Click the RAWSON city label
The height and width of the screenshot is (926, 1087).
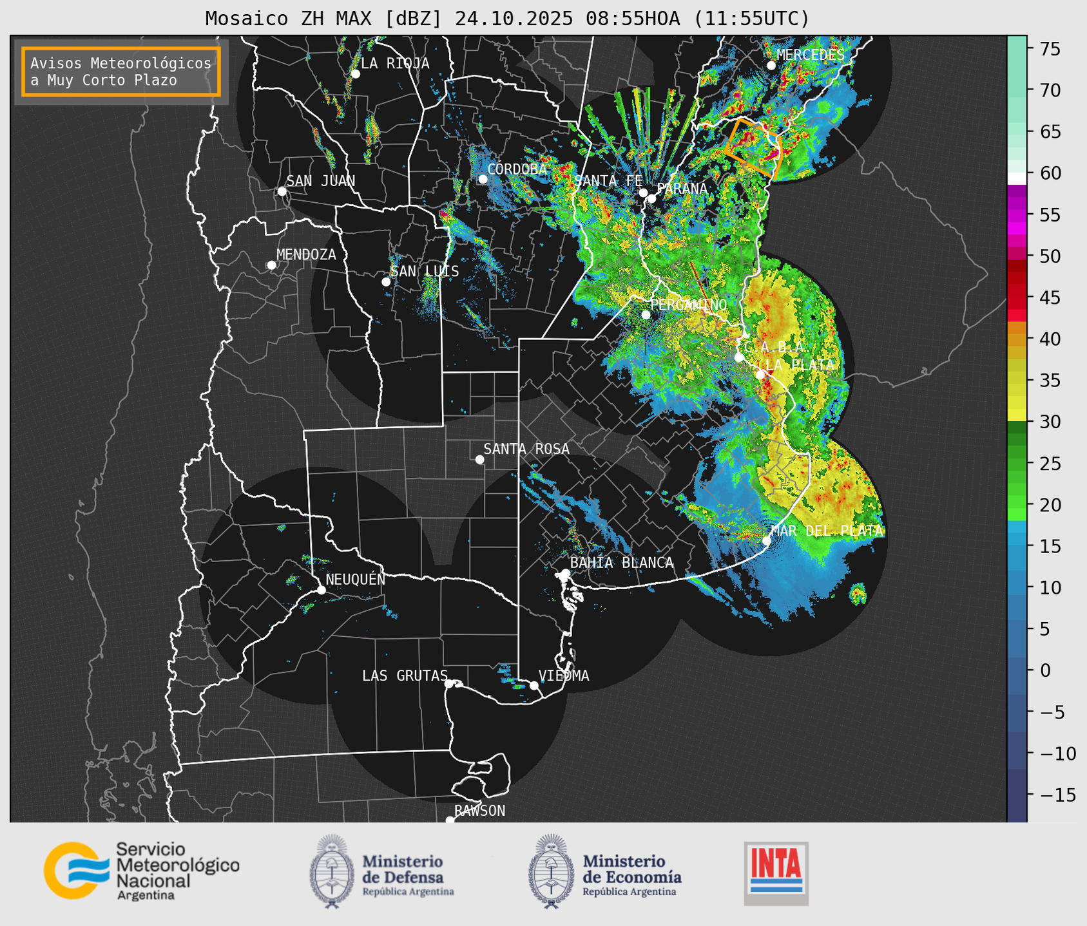point(480,811)
